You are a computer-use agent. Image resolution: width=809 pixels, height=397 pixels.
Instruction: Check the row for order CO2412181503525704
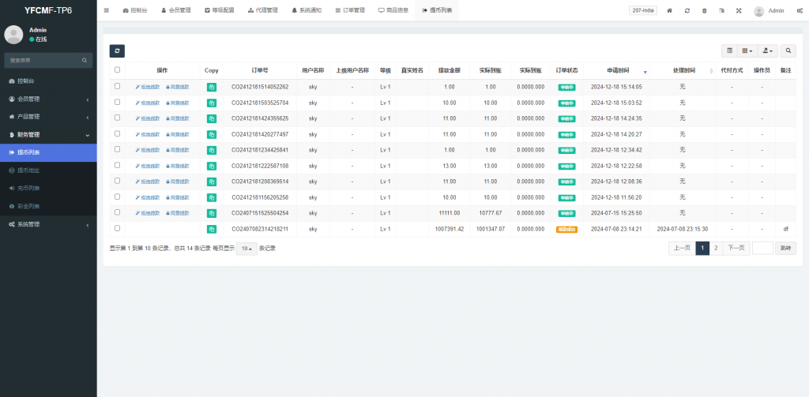(x=117, y=103)
